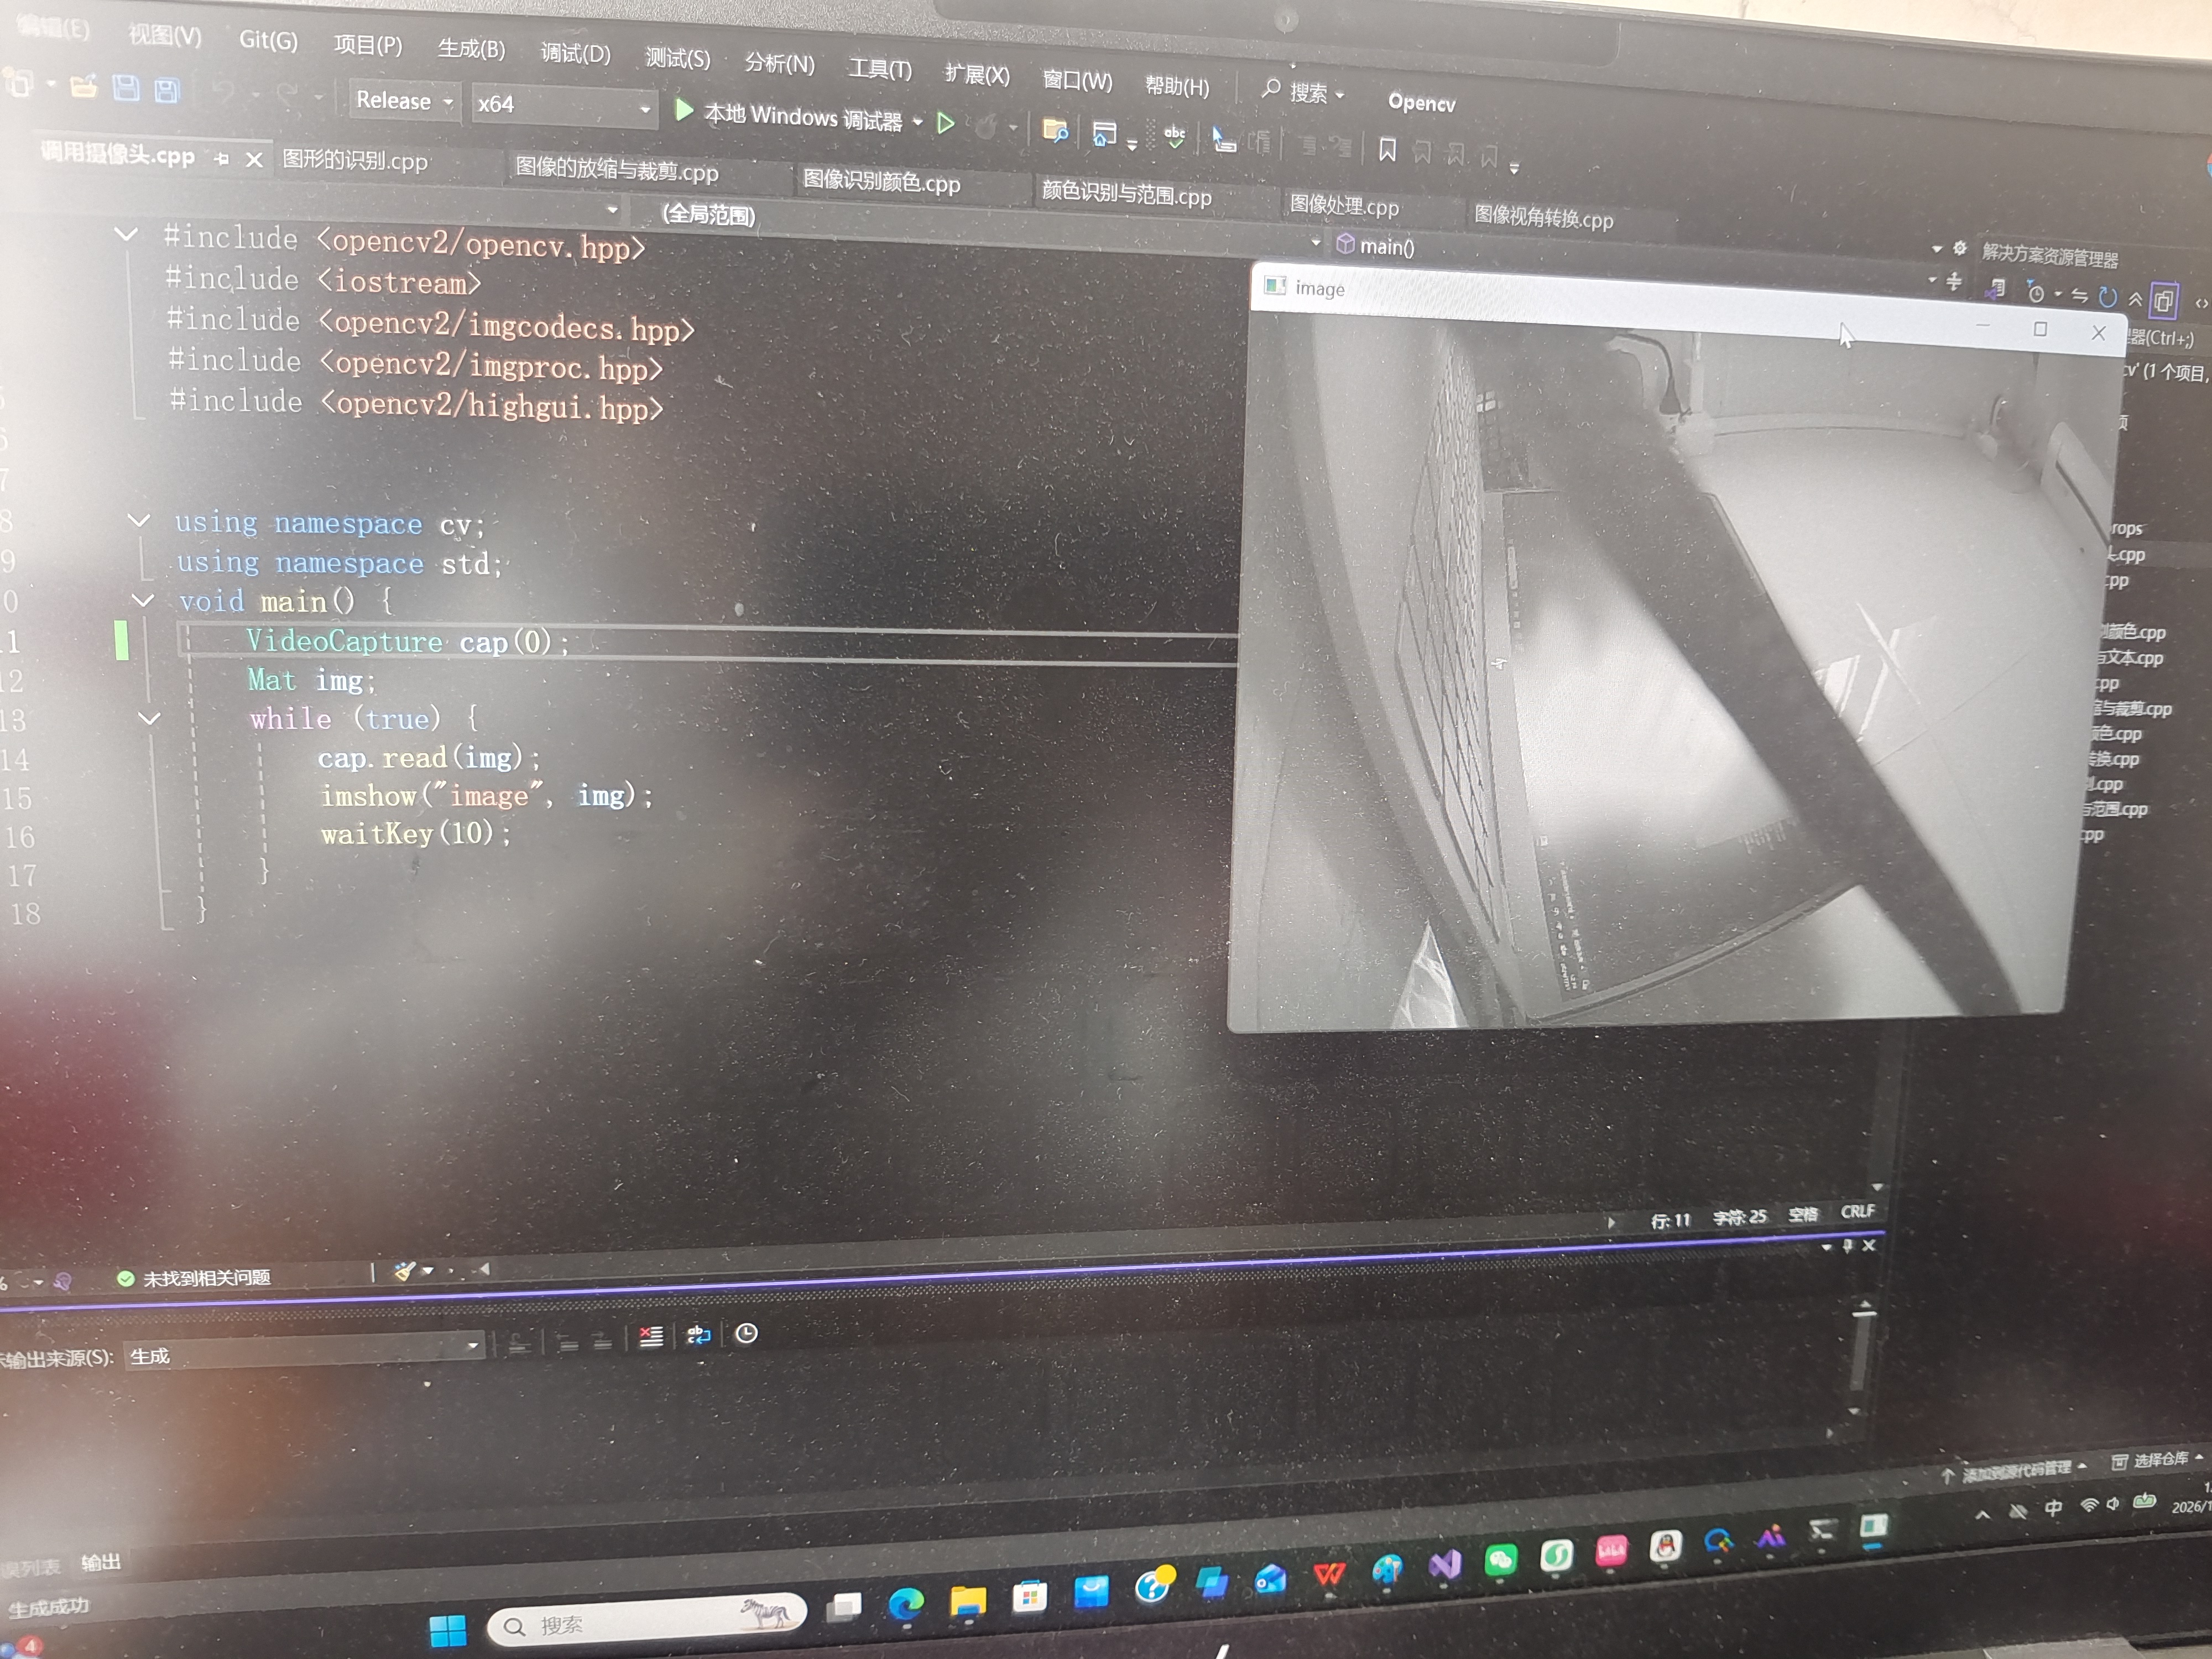Click the clock icon in output toolbar
The width and height of the screenshot is (2212, 1659).
[x=746, y=1333]
